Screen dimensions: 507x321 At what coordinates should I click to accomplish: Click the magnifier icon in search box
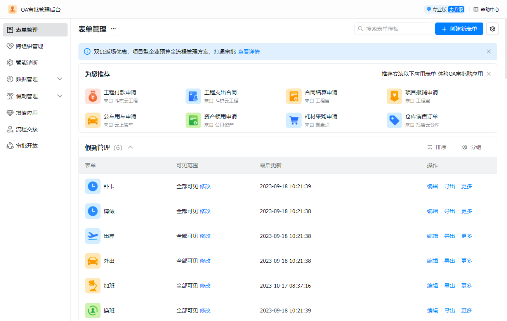tap(361, 29)
